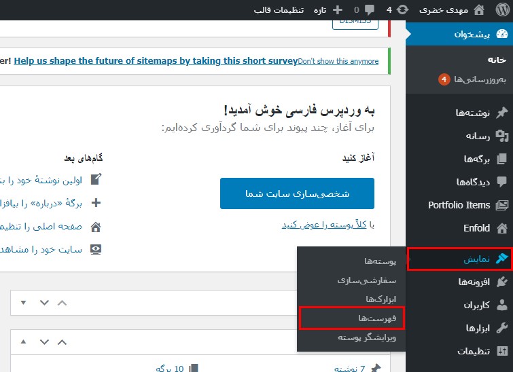This screenshot has width=513, height=372.
Task: Open the 7 نوشته link
Action: point(349,369)
